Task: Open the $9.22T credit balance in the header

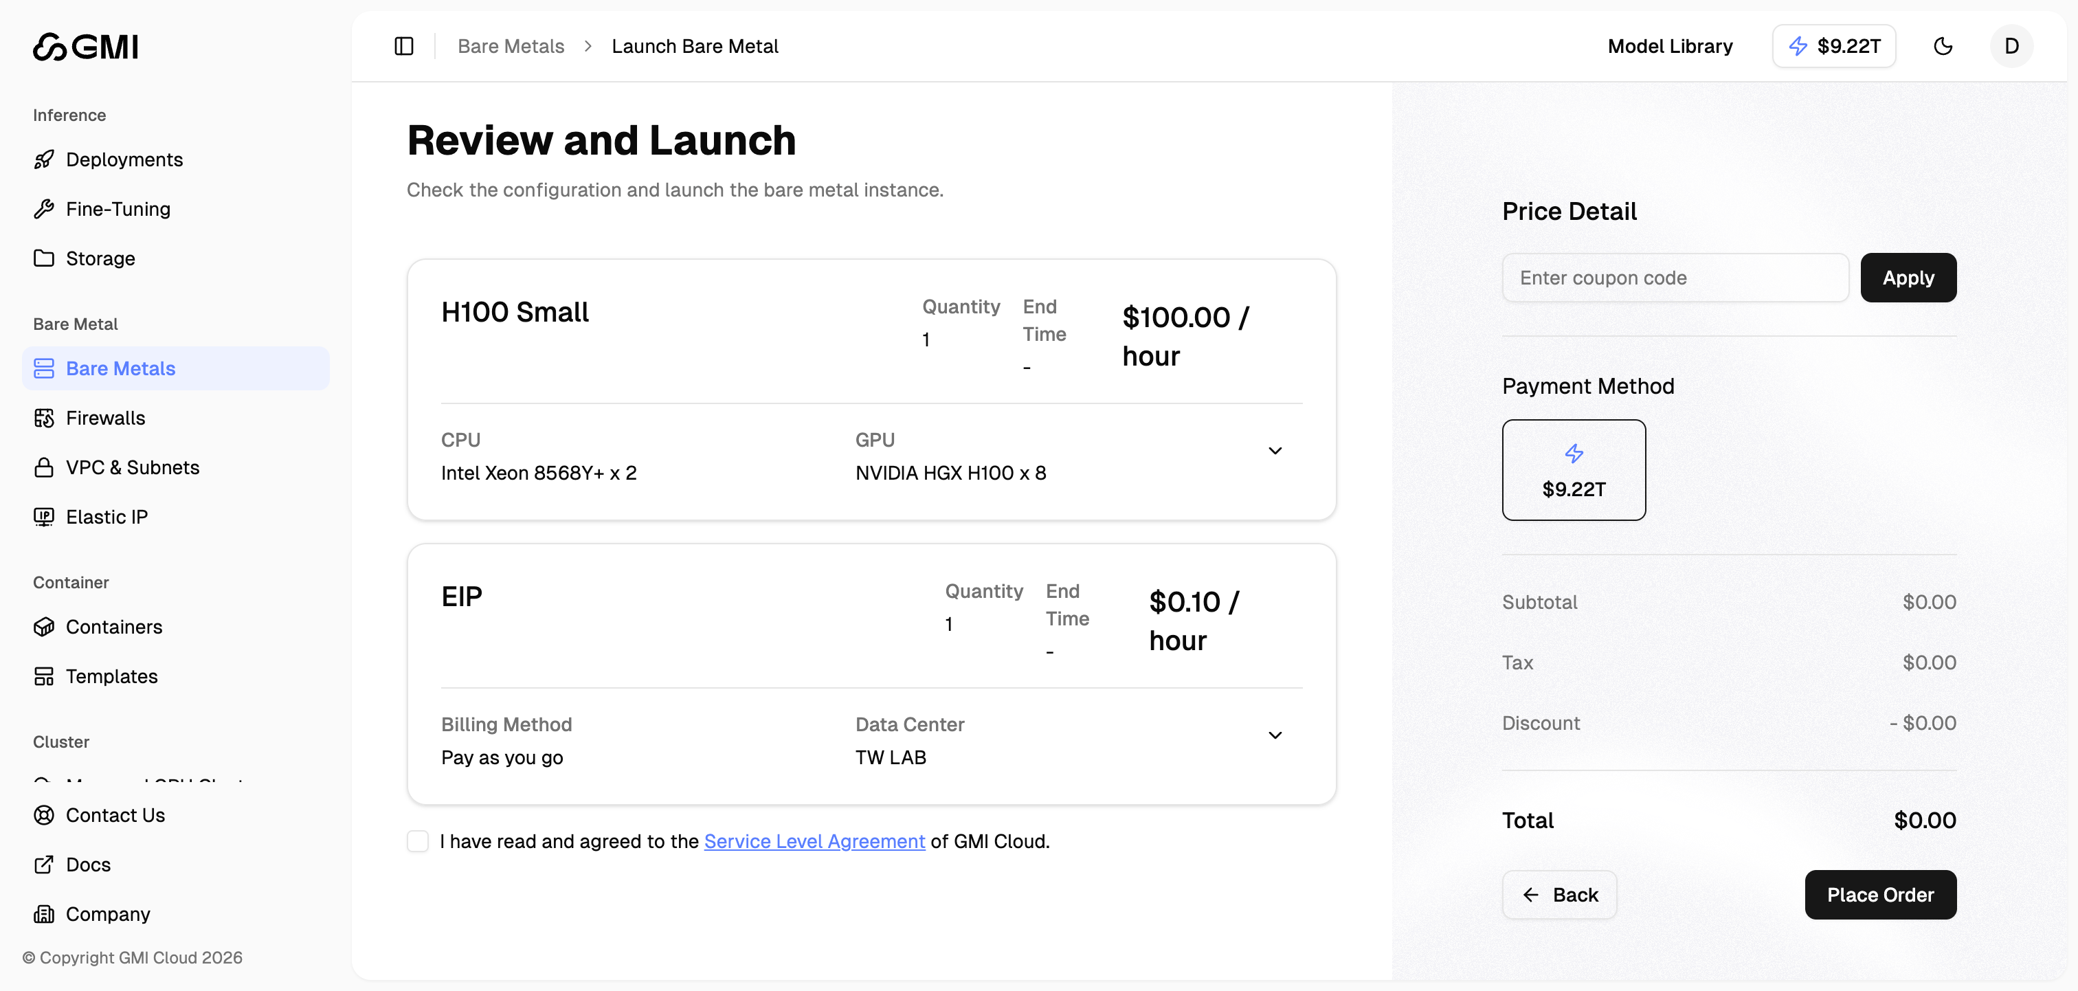Action: coord(1833,46)
